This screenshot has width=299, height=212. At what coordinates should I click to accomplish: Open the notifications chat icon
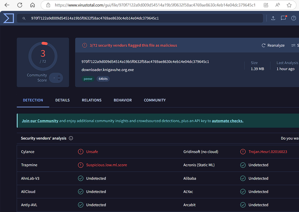(284, 18)
